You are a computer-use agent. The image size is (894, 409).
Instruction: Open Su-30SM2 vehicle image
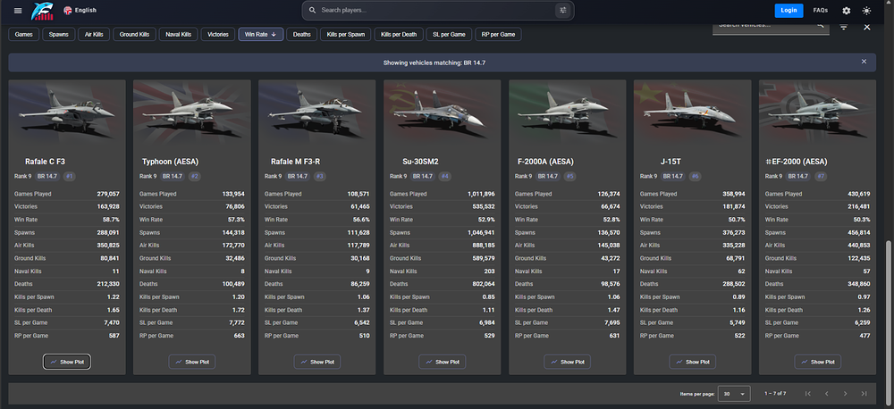point(442,111)
